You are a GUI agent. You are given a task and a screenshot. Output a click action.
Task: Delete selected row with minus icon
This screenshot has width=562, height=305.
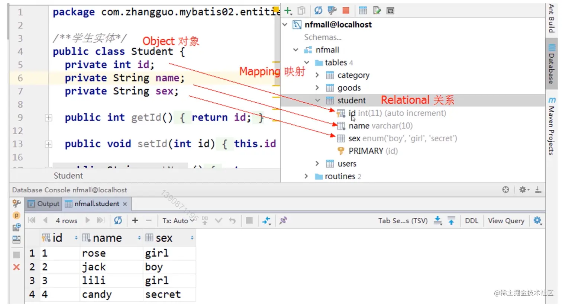[149, 220]
